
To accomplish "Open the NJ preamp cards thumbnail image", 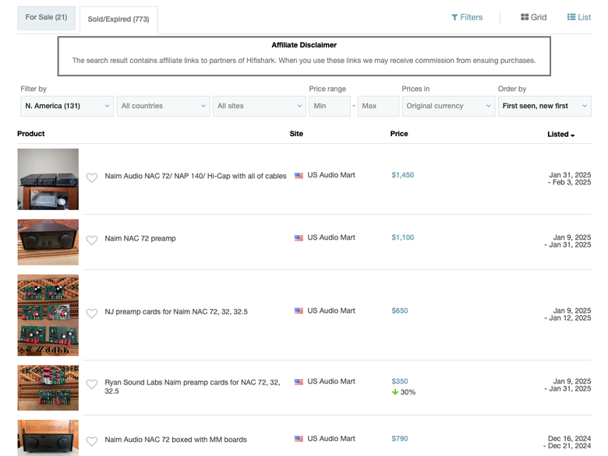I will point(48,315).
